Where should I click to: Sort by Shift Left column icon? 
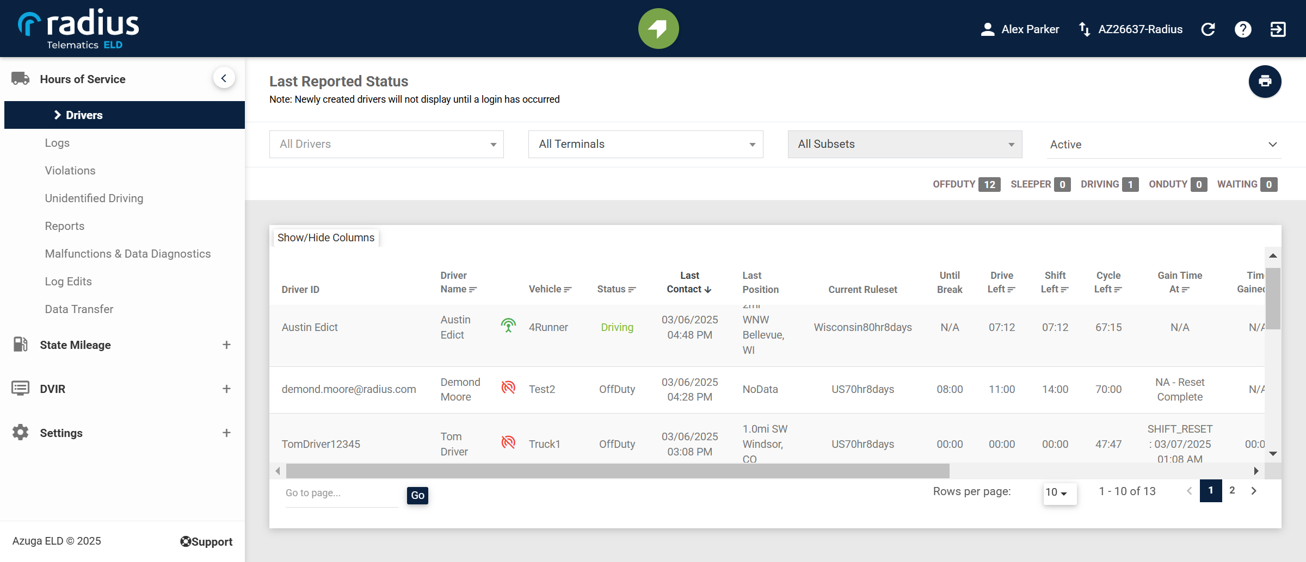tap(1064, 290)
